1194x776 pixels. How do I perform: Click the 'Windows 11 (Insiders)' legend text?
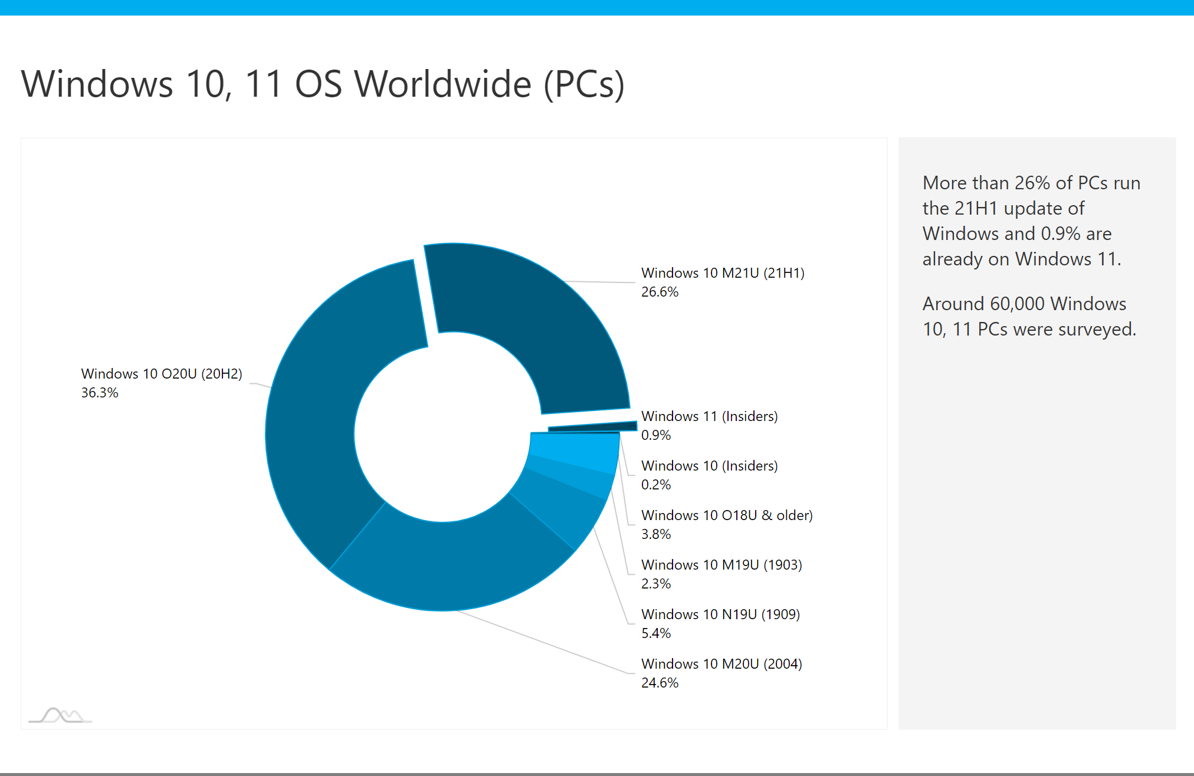[710, 416]
